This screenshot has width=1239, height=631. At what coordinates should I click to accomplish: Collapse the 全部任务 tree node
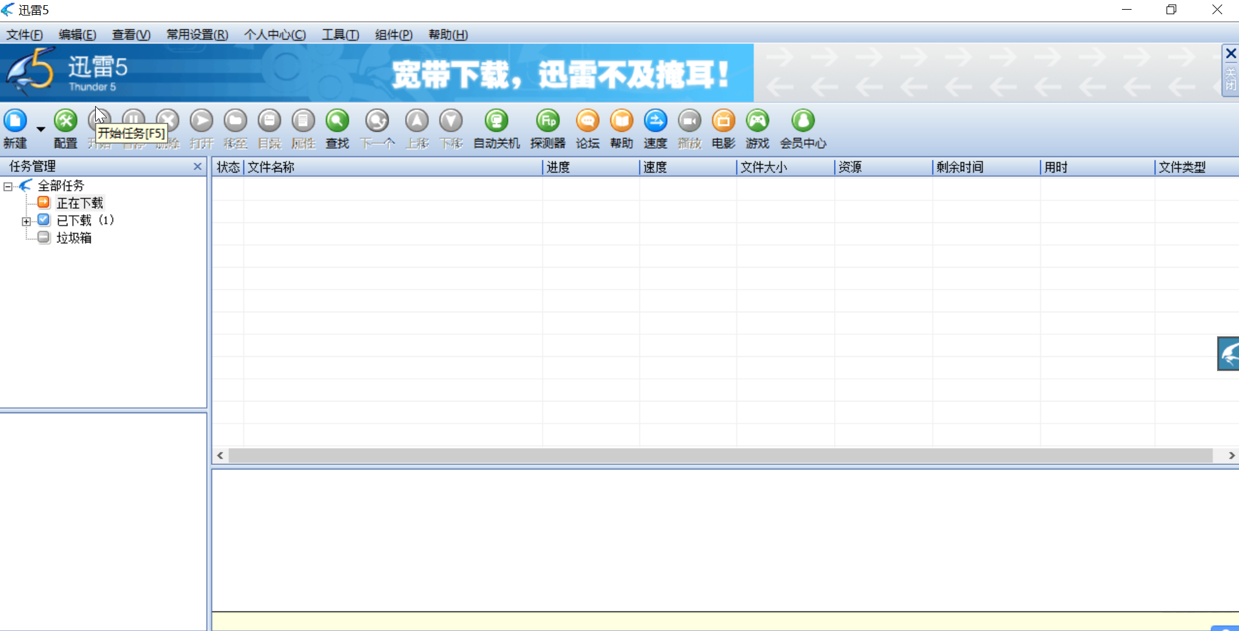[8, 186]
